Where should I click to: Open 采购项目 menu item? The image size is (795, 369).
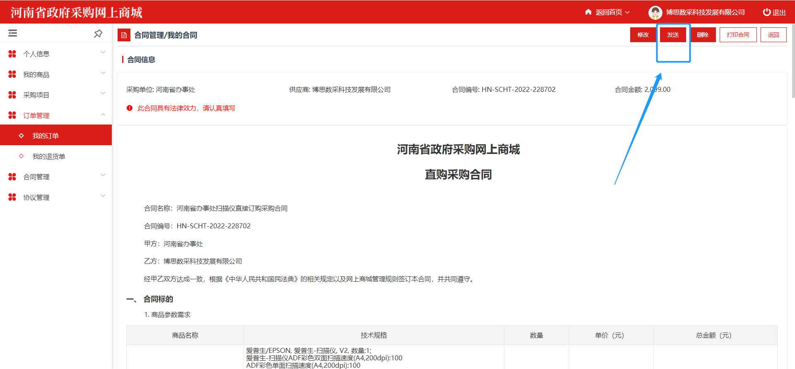coord(56,95)
